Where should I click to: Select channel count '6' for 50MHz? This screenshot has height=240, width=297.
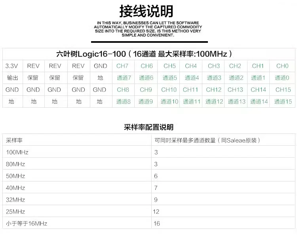tap(156, 176)
